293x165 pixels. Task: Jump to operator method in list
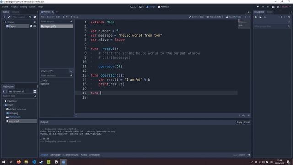(x=45, y=84)
